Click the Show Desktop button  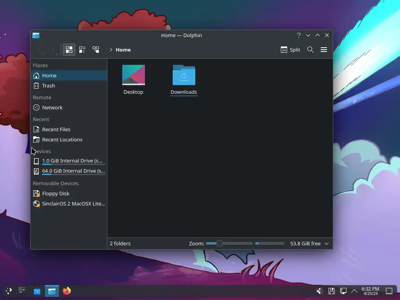click(x=389, y=291)
